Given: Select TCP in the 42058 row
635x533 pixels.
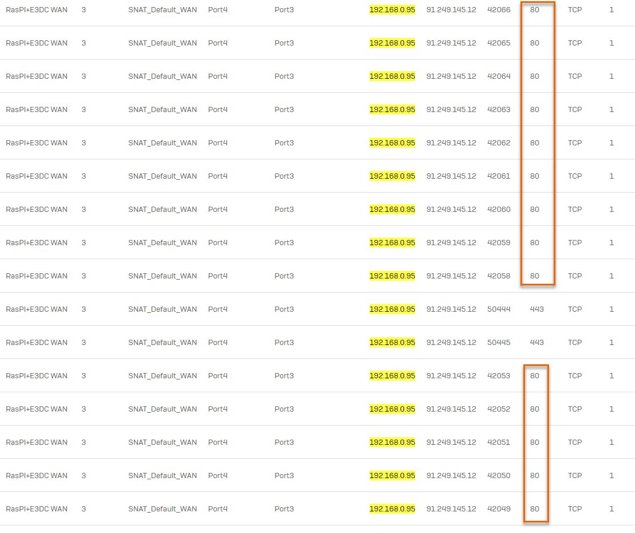Looking at the screenshot, I should click(575, 276).
